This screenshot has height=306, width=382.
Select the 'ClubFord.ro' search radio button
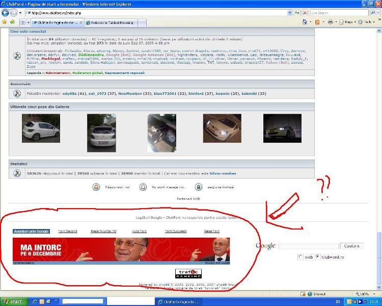318,257
